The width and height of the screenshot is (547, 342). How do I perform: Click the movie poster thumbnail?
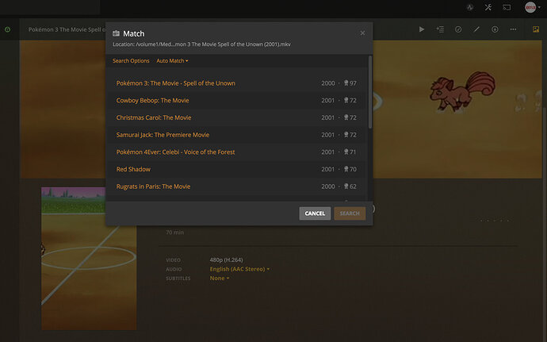[x=89, y=259]
